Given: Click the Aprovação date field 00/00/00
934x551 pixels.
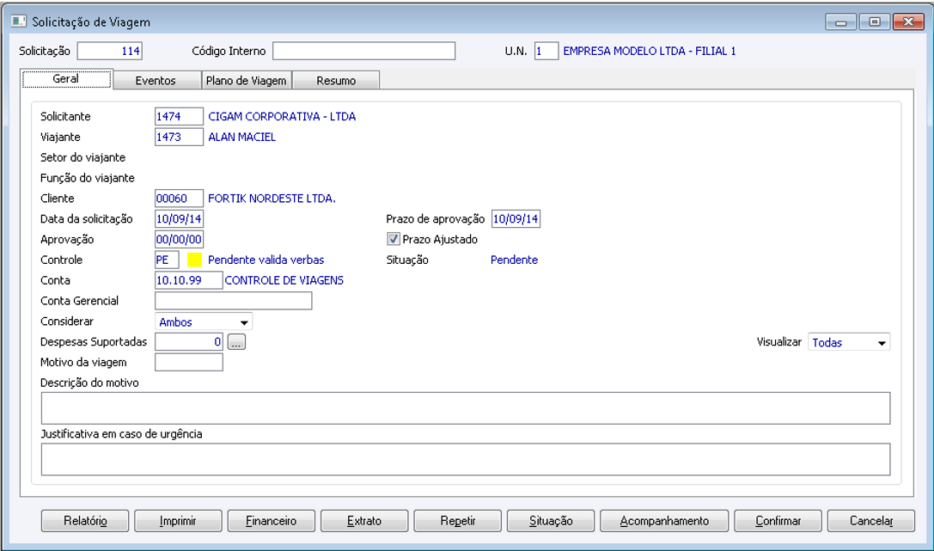Looking at the screenshot, I should point(179,240).
